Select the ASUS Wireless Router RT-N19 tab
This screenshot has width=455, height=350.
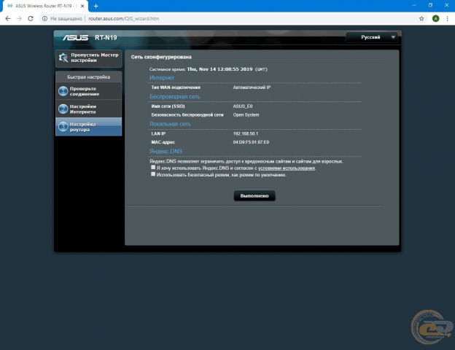point(45,6)
